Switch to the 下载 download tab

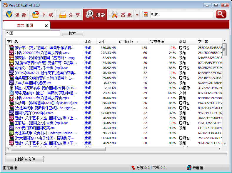(42, 15)
